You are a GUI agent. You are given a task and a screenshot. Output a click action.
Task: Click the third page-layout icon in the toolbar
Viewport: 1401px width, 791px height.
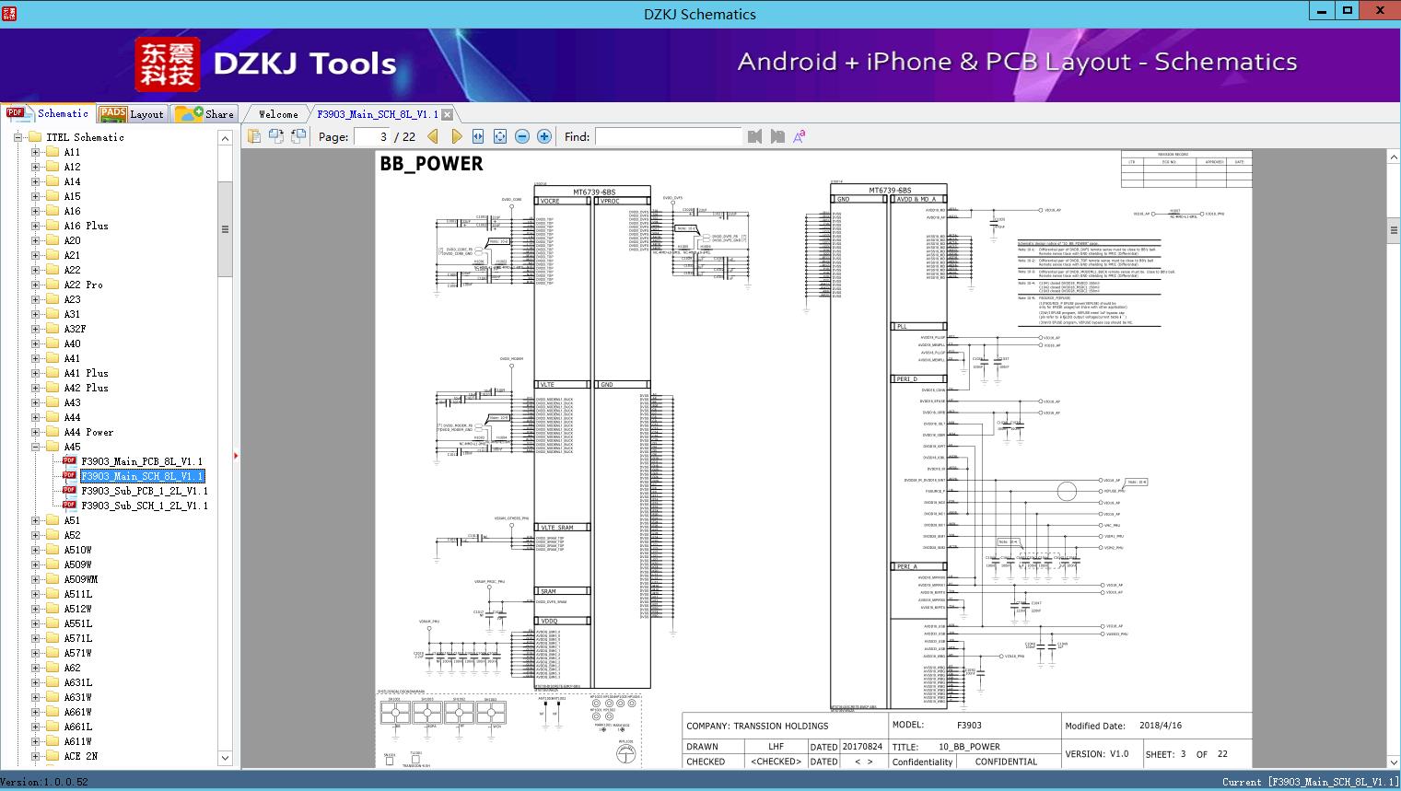pyautogui.click(x=298, y=136)
